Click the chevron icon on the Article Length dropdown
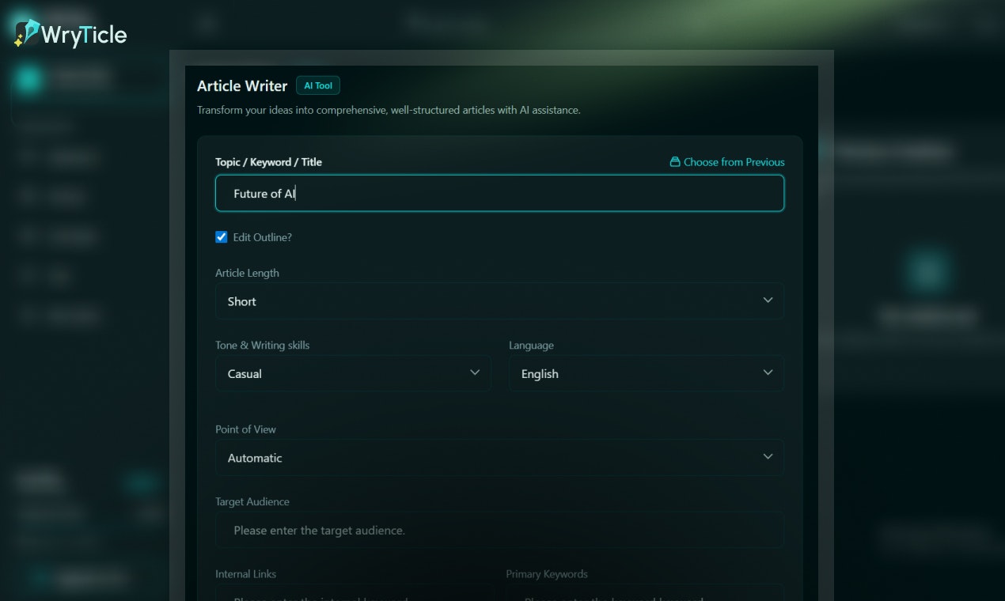The width and height of the screenshot is (1005, 601). point(767,300)
